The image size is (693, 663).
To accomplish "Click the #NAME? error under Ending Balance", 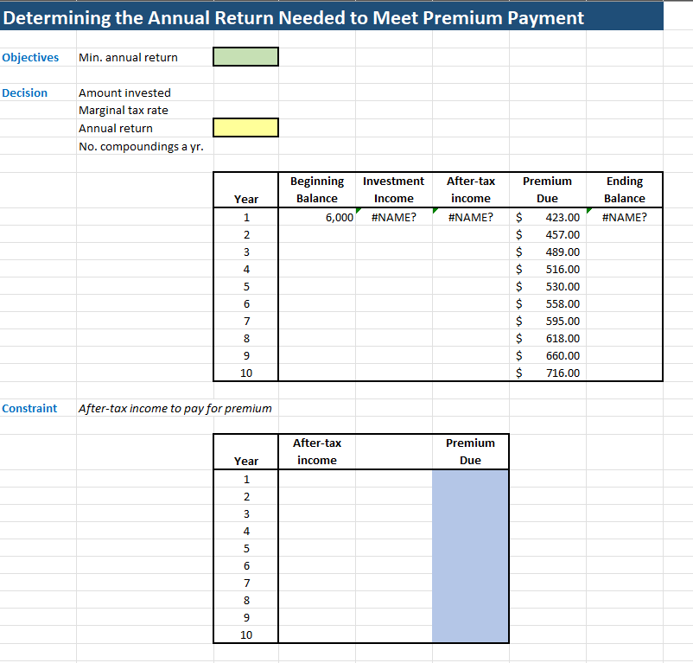I will [624, 217].
